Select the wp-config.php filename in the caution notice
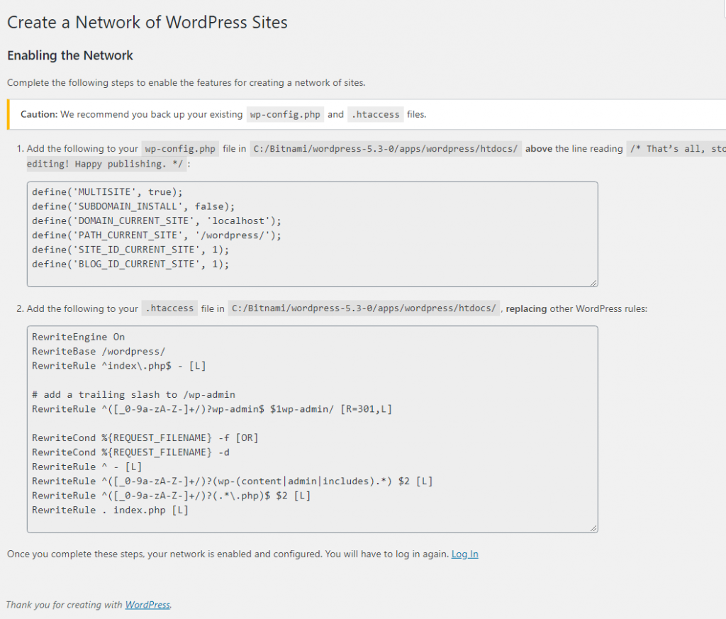This screenshot has width=726, height=619. [284, 113]
